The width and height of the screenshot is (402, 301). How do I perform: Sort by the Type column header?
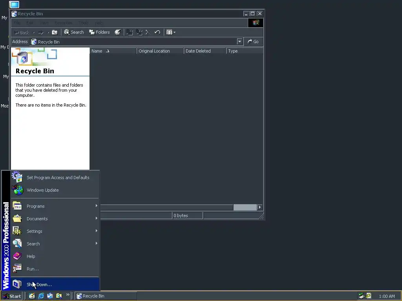tap(245, 51)
